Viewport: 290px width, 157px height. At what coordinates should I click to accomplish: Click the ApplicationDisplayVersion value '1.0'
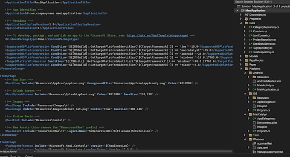[x=52, y=24]
